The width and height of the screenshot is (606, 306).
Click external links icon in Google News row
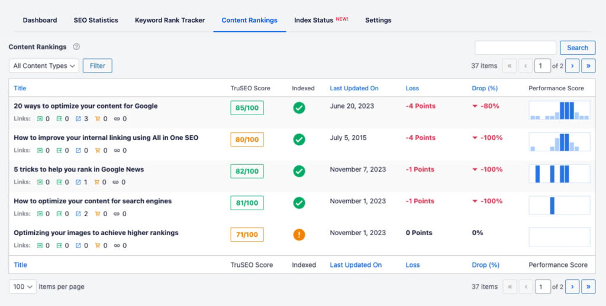pos(78,182)
